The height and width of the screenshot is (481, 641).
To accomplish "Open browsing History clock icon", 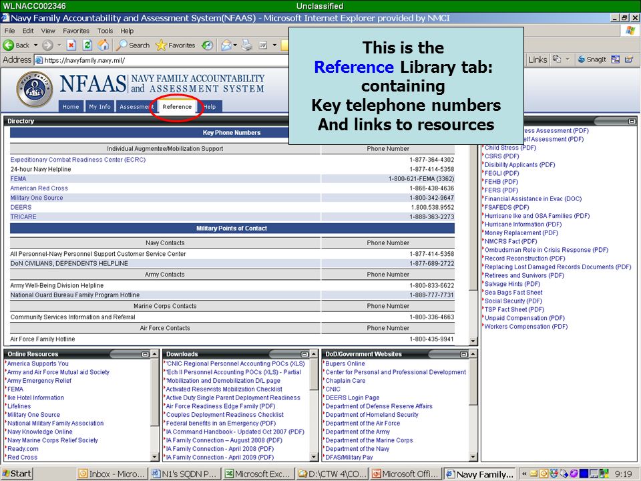I will click(208, 45).
